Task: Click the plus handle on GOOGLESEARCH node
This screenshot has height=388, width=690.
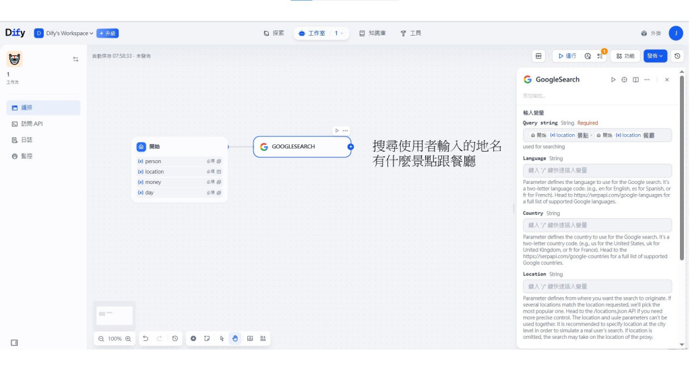Action: (350, 146)
